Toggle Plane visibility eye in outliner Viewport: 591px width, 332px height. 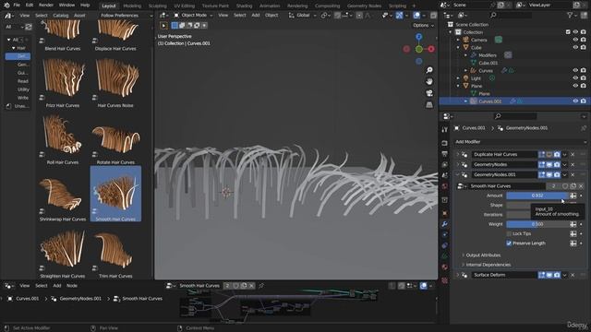(x=575, y=86)
